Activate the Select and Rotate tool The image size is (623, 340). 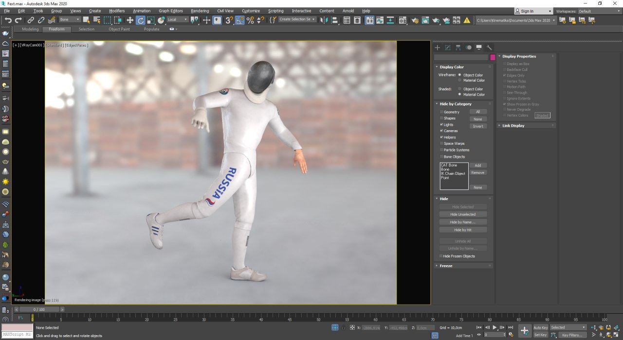point(141,20)
